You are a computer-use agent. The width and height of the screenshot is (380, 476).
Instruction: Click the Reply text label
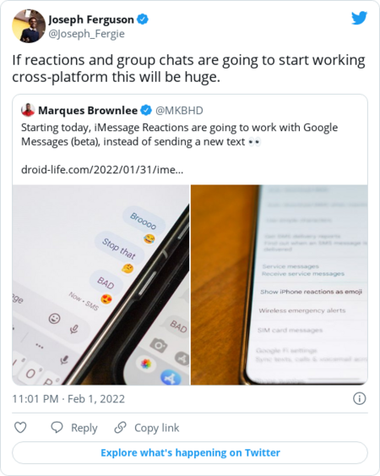tap(84, 428)
